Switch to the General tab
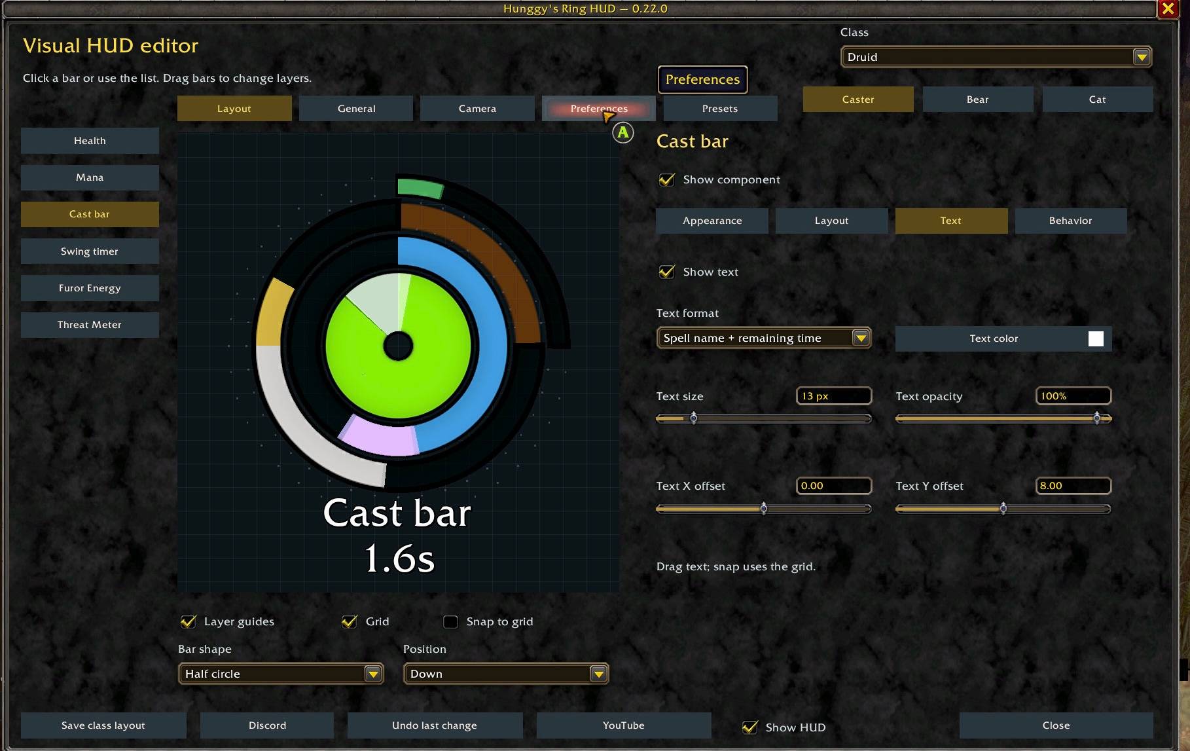1190x751 pixels. pyautogui.click(x=356, y=109)
